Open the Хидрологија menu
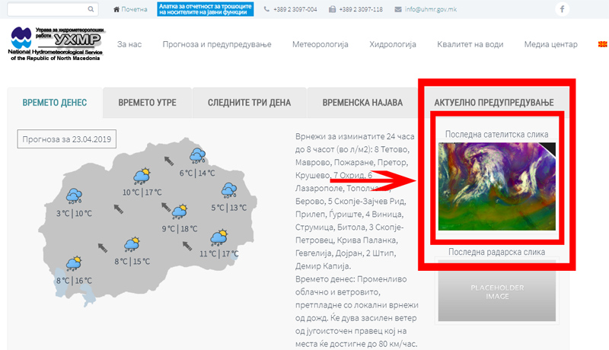The height and width of the screenshot is (350, 609). [x=393, y=44]
